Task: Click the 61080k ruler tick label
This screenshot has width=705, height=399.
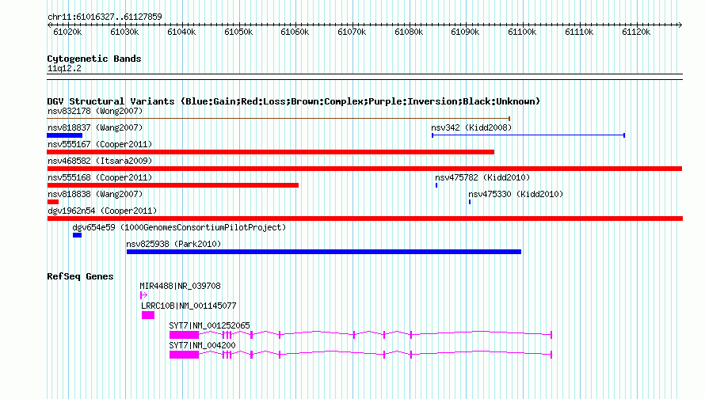Action: [x=410, y=32]
